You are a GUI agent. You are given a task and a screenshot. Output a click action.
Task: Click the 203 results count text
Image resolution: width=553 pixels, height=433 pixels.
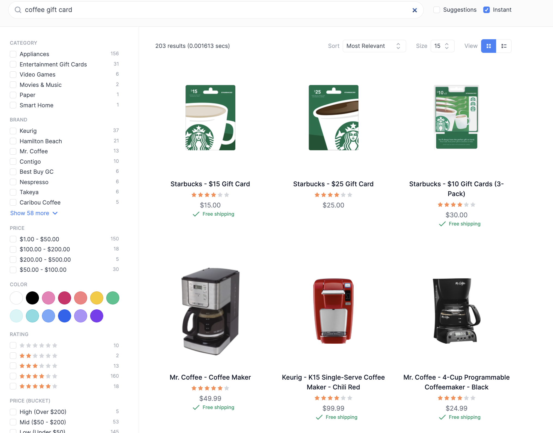(193, 46)
